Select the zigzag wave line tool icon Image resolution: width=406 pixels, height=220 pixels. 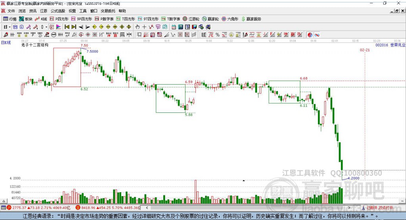tap(173, 35)
